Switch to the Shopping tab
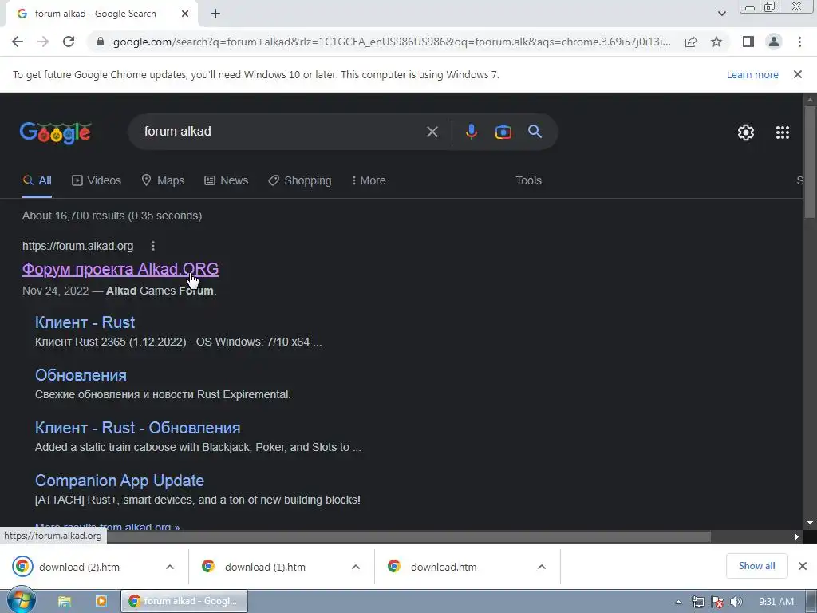Screen dimensions: 817x613 (x=300, y=180)
